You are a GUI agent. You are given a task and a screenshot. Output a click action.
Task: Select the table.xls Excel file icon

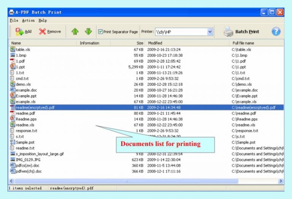pos(12,49)
